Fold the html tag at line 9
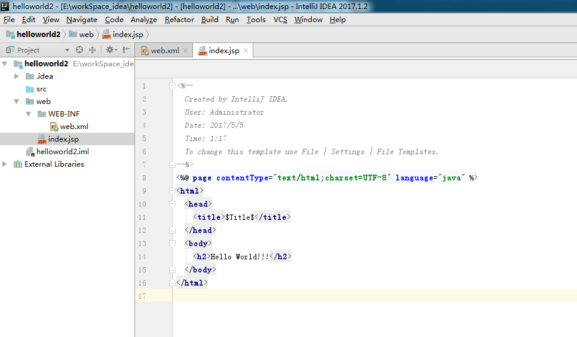 click(172, 191)
